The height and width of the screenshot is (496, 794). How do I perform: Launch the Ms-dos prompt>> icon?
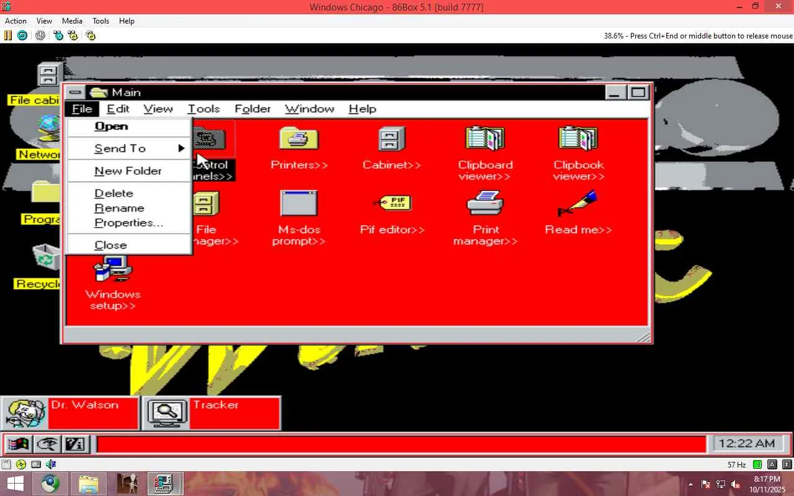pos(298,218)
